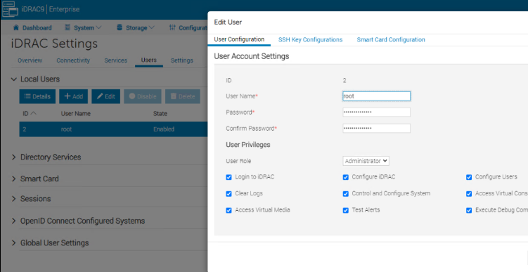Image resolution: width=528 pixels, height=272 pixels.
Task: Toggle the Execute Debug Commands checkbox
Action: point(469,210)
